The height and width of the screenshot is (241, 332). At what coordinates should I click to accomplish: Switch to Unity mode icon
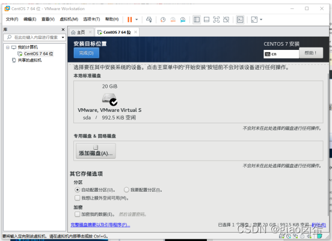click(226, 19)
